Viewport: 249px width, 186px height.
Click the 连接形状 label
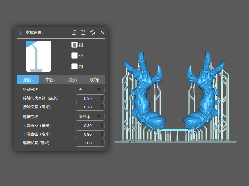click(x=31, y=117)
